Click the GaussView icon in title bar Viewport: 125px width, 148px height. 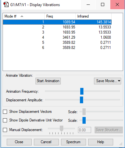(x=6, y=5)
